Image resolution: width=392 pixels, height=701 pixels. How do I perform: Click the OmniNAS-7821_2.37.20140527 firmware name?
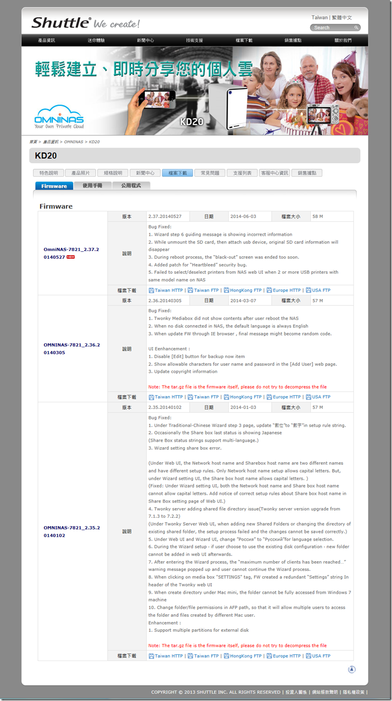point(72,253)
